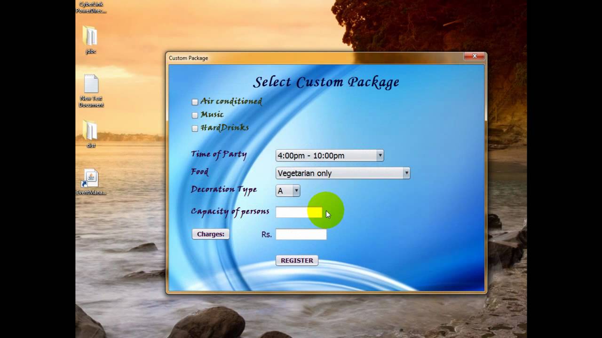The height and width of the screenshot is (338, 602).
Task: Click the Food label
Action: pyautogui.click(x=199, y=172)
